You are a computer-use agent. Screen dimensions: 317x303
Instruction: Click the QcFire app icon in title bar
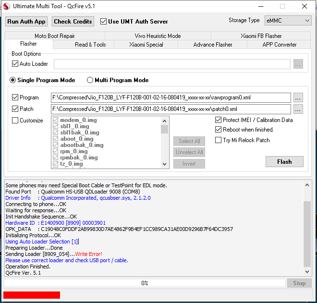(x=6, y=6)
